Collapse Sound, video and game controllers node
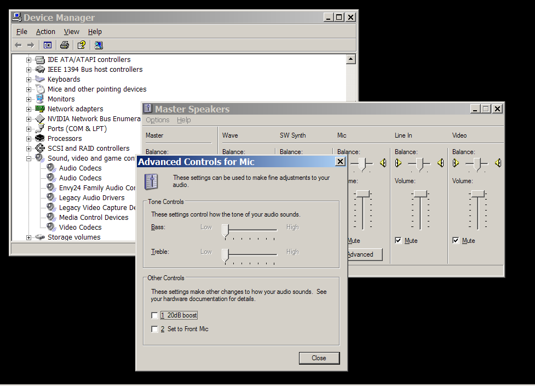The height and width of the screenshot is (386, 535). [28, 158]
